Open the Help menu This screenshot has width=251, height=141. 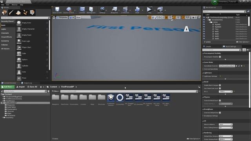(x=22, y=5)
